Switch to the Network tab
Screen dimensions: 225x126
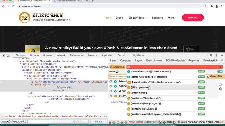point(61,55)
